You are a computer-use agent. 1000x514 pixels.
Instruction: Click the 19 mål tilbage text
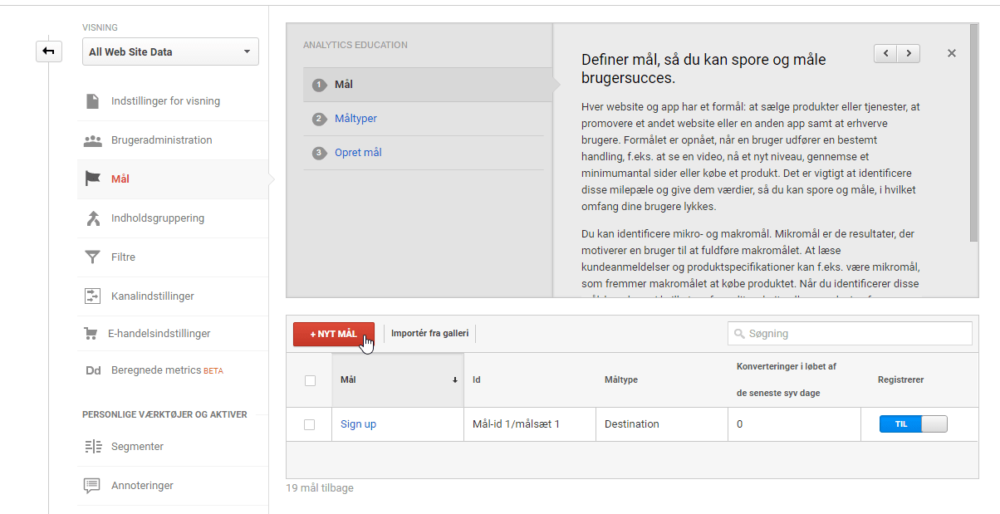click(x=320, y=488)
